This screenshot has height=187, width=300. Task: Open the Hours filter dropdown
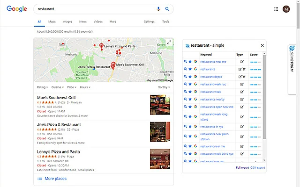point(85,87)
